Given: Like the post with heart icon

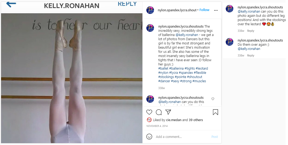Looking at the screenshot, I should pyautogui.click(x=149, y=112).
